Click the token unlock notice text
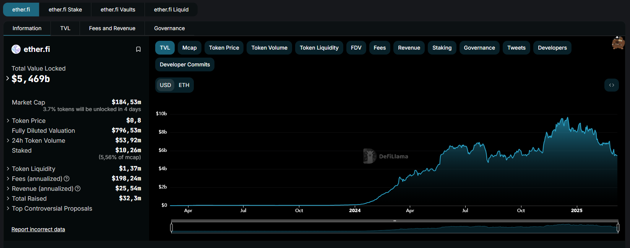This screenshot has width=630, height=248. pos(92,109)
